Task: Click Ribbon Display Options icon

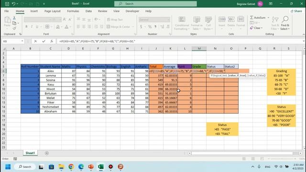Action: click(271, 4)
